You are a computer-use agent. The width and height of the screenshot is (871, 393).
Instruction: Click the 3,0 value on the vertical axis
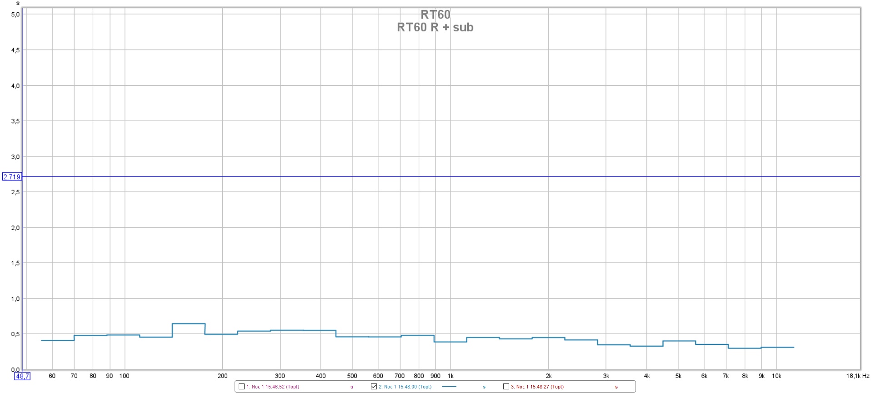[x=15, y=157]
